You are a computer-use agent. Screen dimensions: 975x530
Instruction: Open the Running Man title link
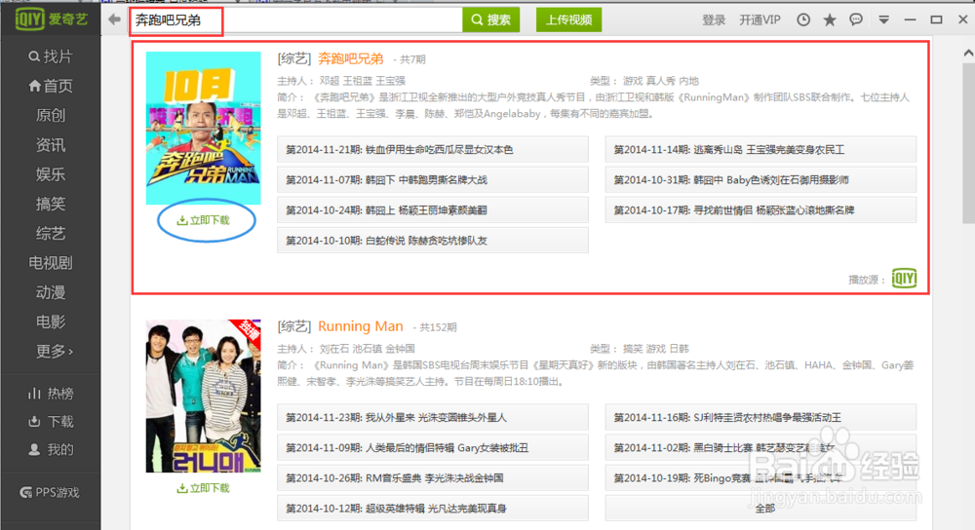pos(361,326)
